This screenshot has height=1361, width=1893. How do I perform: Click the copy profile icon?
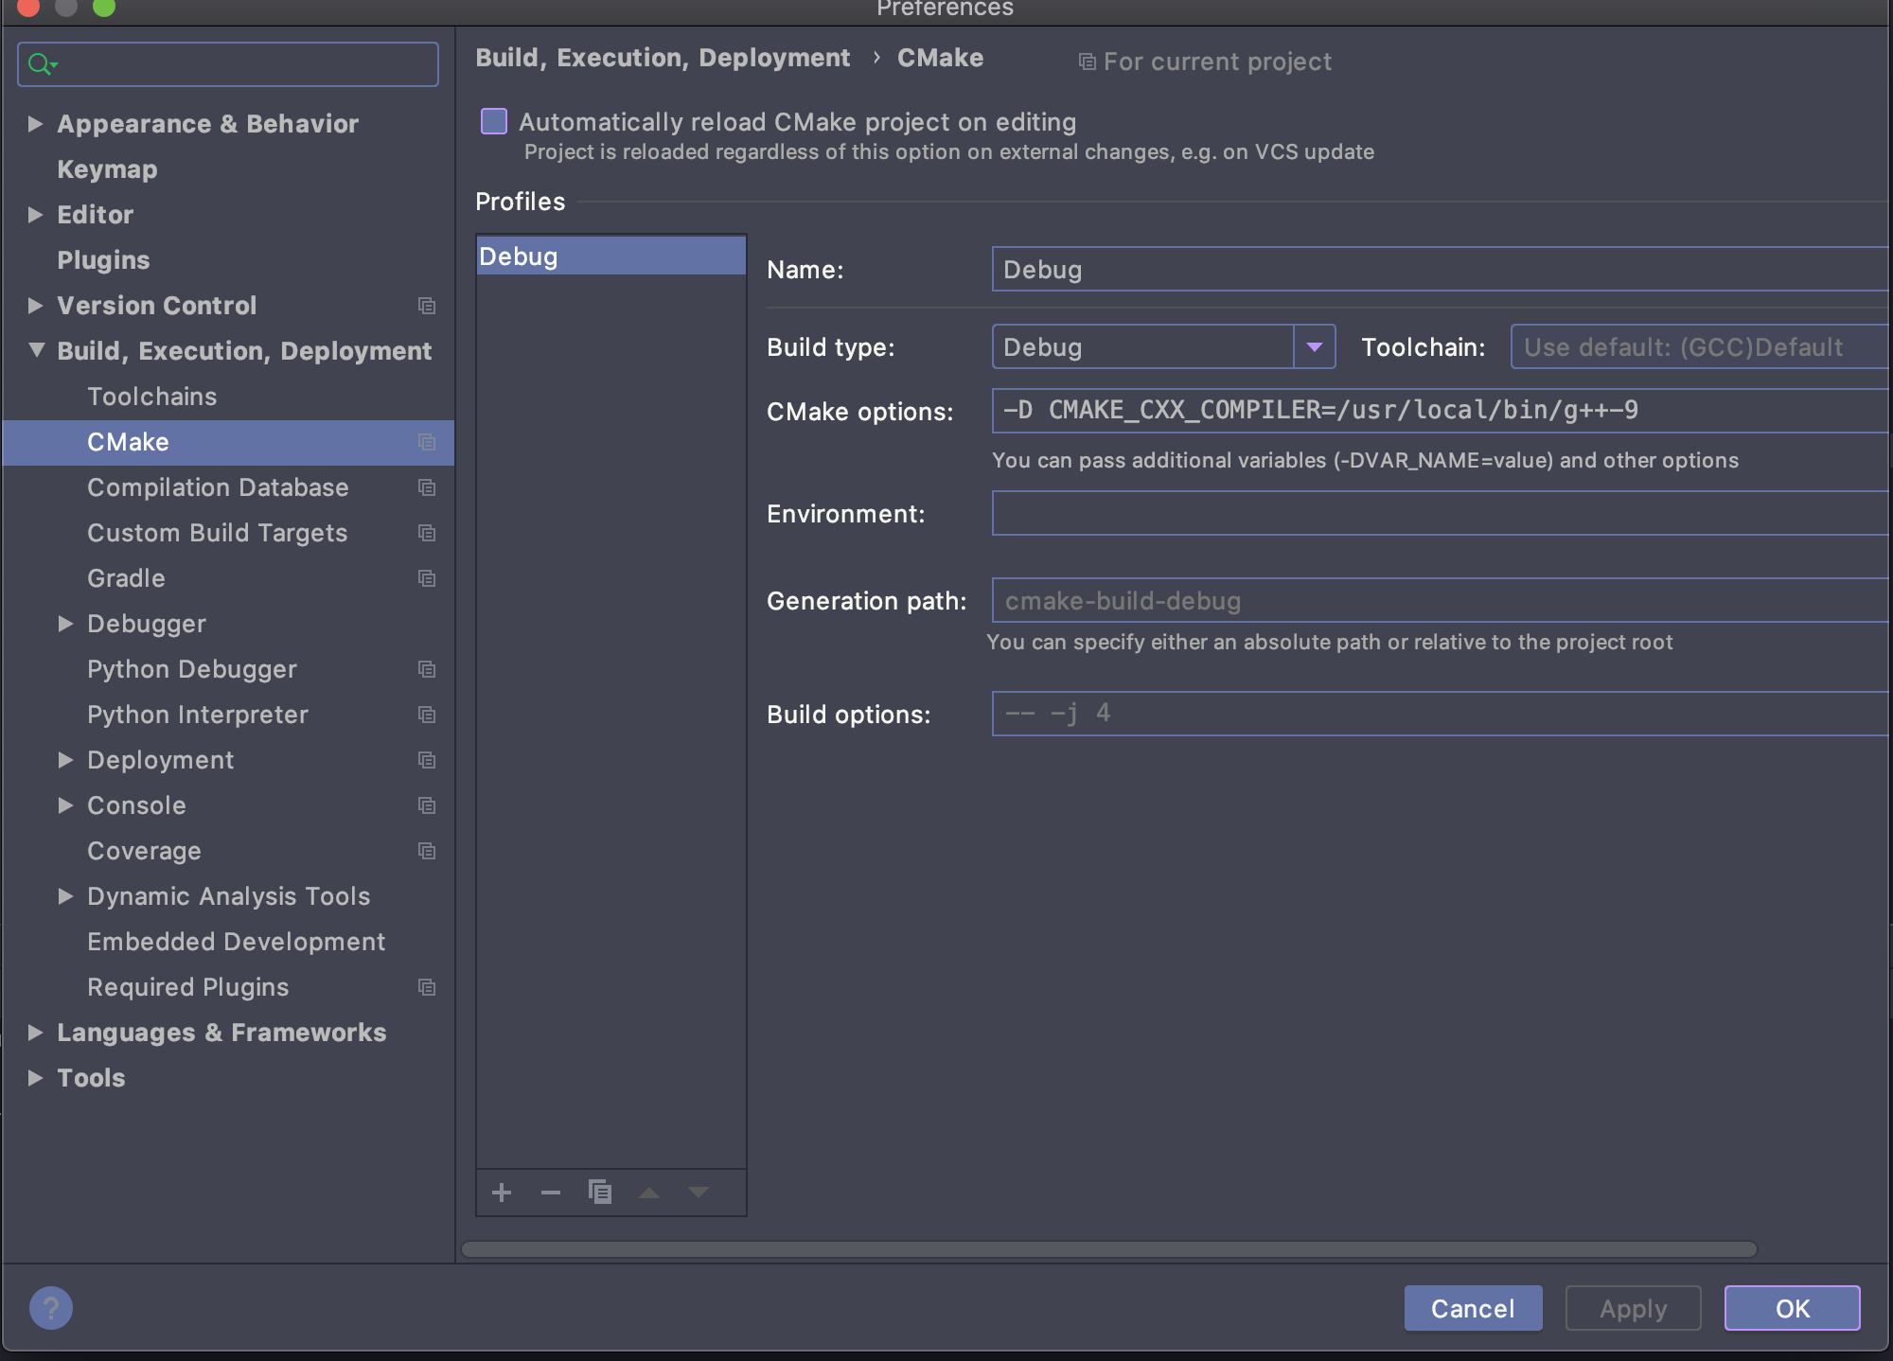[x=600, y=1192]
